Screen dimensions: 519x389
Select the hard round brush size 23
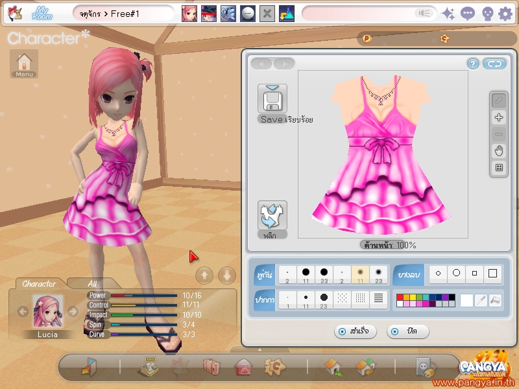click(x=324, y=275)
